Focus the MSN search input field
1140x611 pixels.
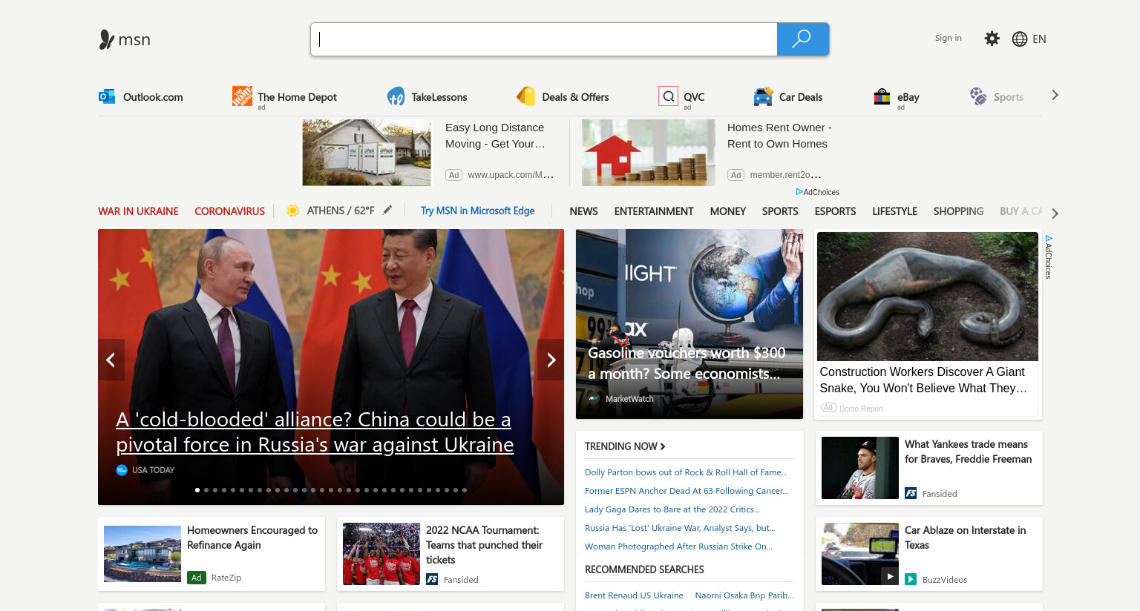click(544, 39)
